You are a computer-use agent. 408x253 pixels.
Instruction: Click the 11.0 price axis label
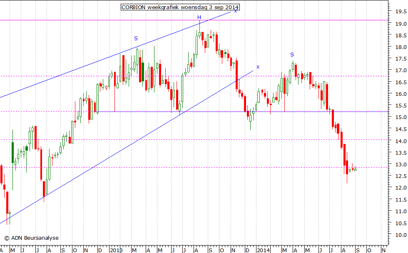tap(401, 211)
